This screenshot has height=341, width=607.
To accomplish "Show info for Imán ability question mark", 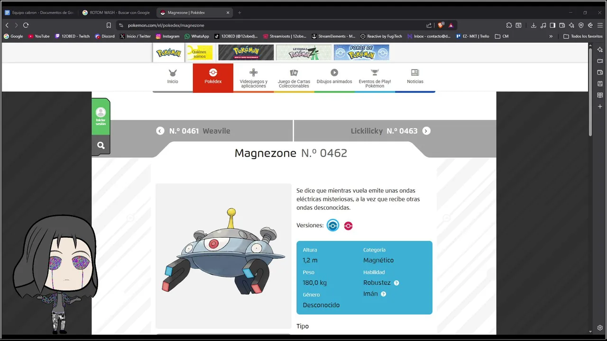I will [383, 294].
